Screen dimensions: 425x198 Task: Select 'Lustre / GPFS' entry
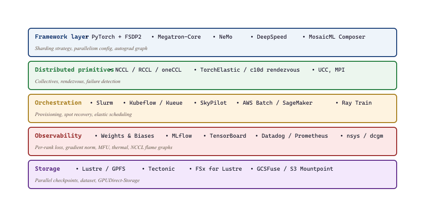click(x=103, y=169)
